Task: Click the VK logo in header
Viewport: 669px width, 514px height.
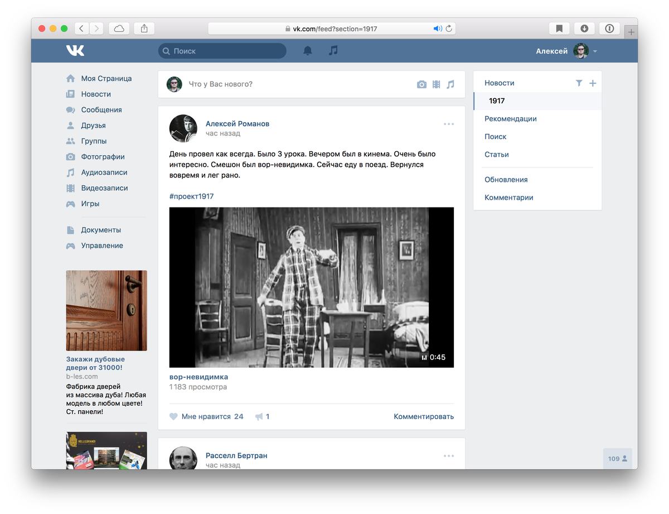Action: (x=75, y=51)
